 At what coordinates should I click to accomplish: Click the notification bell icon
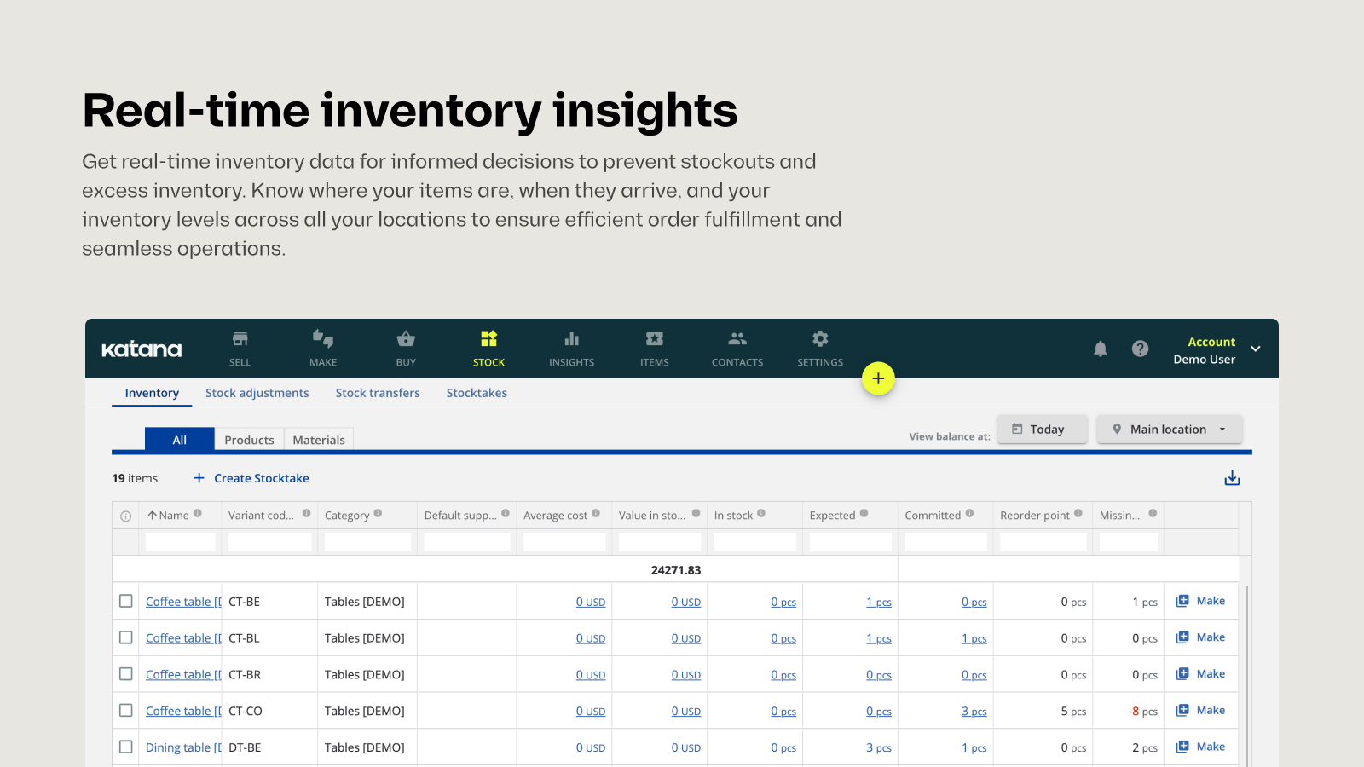point(1101,349)
